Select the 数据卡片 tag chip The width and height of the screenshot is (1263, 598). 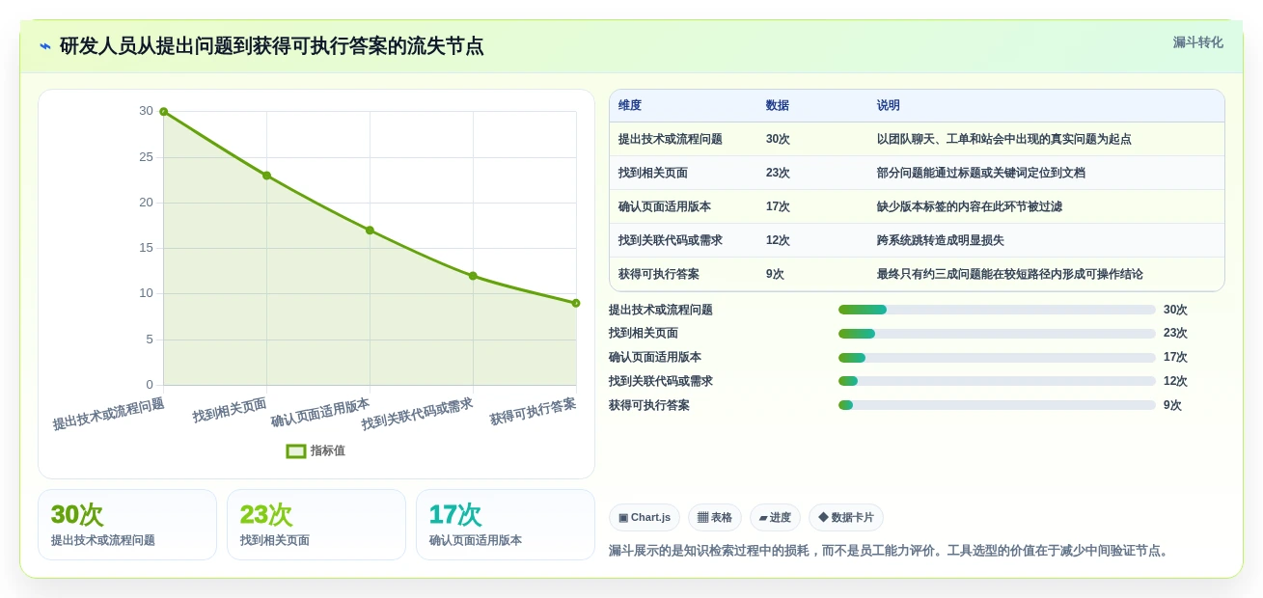click(846, 517)
